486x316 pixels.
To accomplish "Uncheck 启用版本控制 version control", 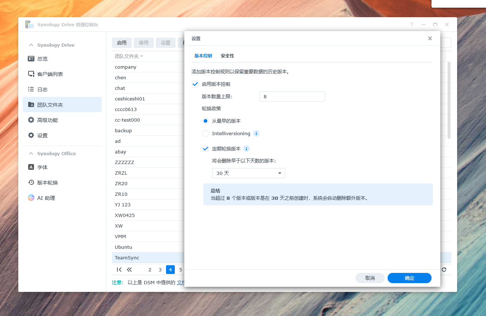I will click(195, 84).
